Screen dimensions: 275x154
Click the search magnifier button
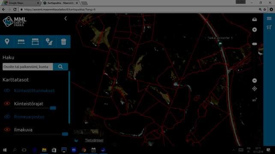(x=60, y=67)
